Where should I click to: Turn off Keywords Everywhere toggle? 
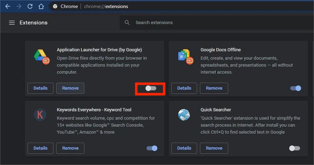(x=152, y=148)
